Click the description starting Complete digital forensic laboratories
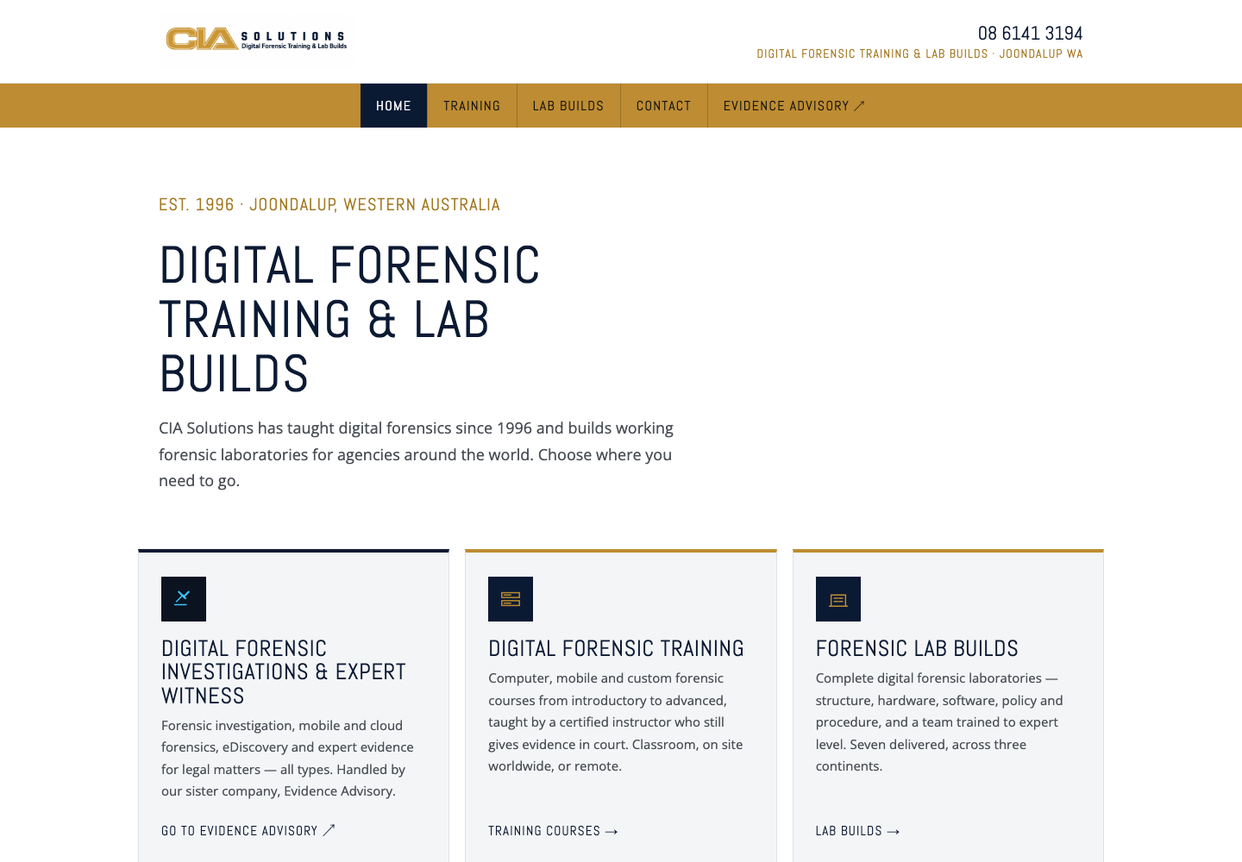 click(939, 722)
